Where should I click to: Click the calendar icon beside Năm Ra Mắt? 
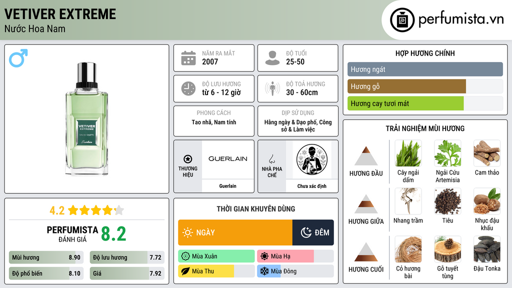pos(188,58)
